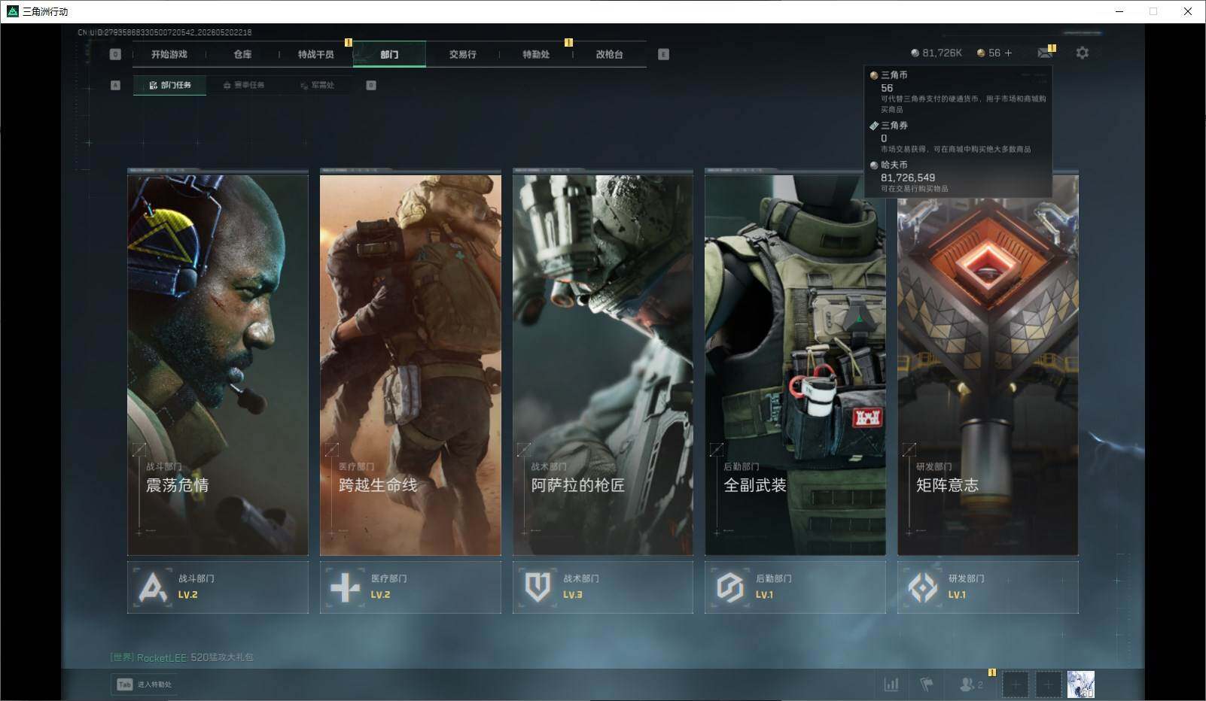1206x701 pixels.
Task: Click the 医疗部门 cross emblem icon
Action: pyautogui.click(x=346, y=587)
